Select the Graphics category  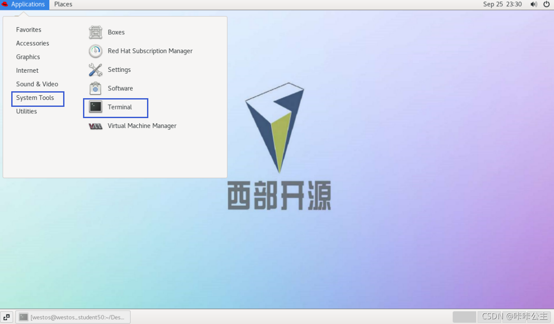pyautogui.click(x=28, y=57)
